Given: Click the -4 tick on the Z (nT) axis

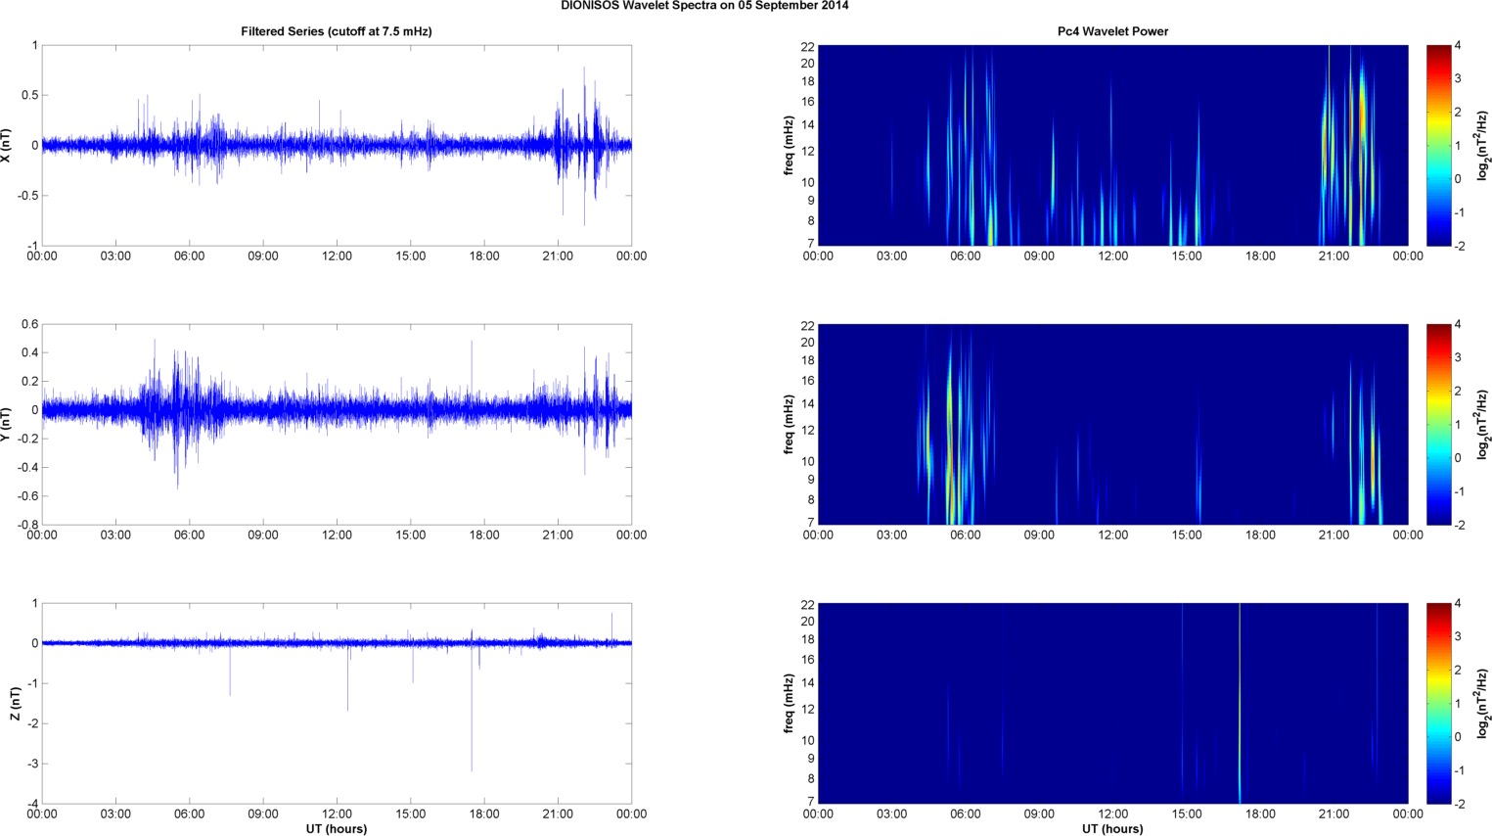Looking at the screenshot, I should [32, 804].
